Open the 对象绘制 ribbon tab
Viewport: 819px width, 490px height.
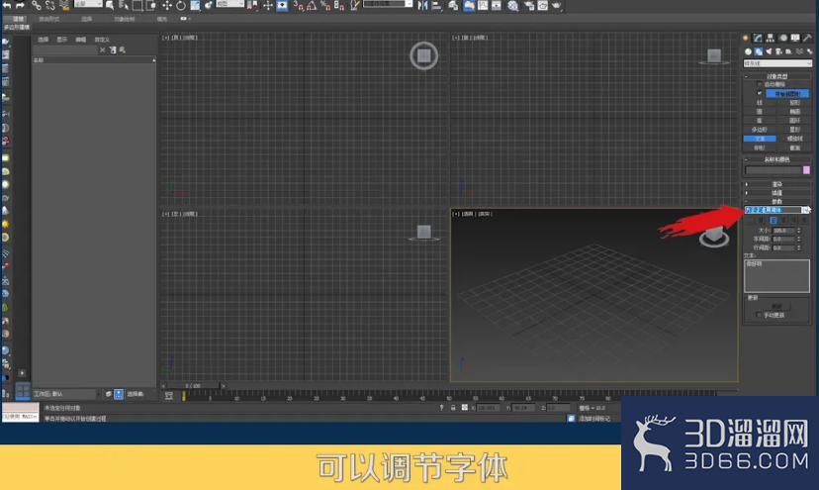125,19
